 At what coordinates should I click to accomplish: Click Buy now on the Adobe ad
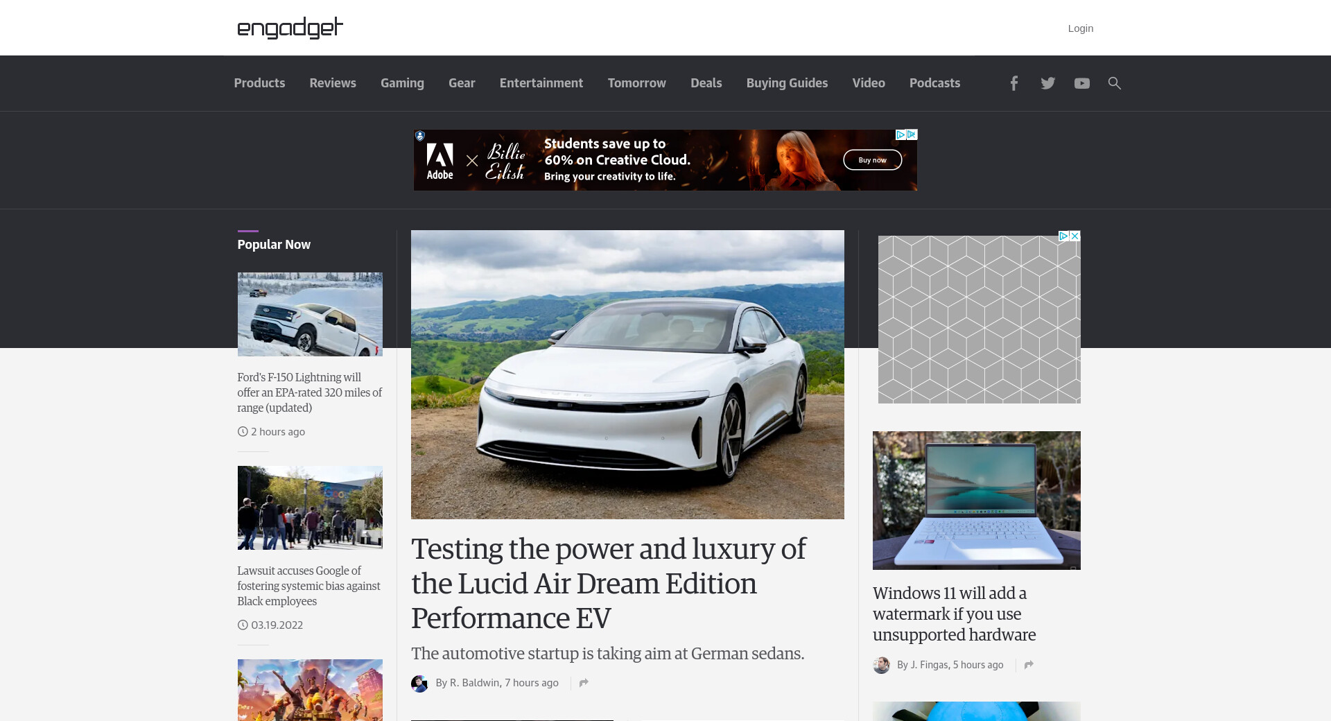pyautogui.click(x=872, y=160)
